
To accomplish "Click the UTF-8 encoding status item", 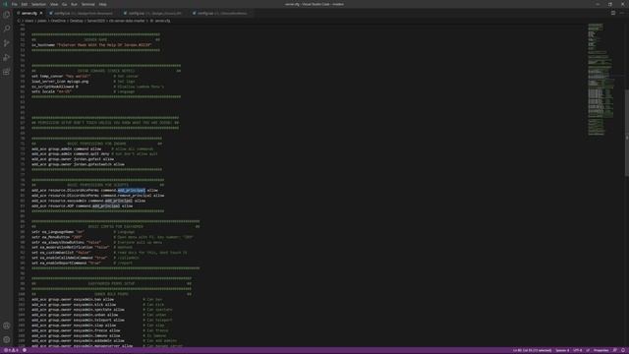I will [577, 350].
